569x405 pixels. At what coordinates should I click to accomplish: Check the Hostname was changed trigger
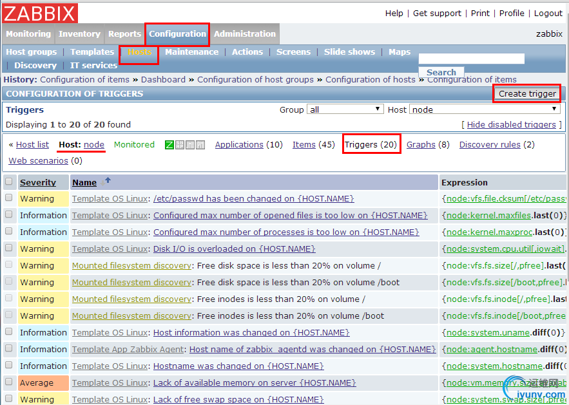tap(9, 364)
